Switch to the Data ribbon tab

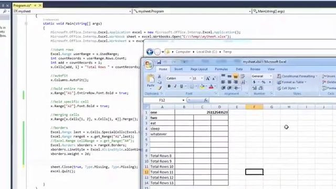[239, 69]
